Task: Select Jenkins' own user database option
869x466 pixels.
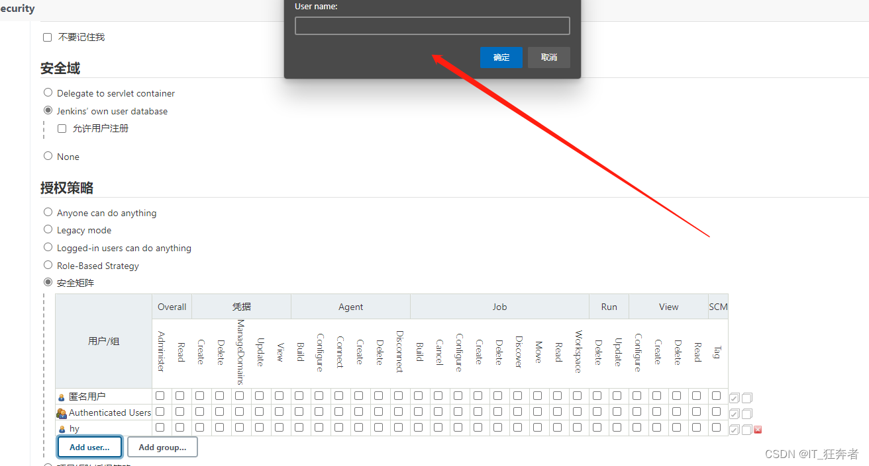Action: click(48, 110)
